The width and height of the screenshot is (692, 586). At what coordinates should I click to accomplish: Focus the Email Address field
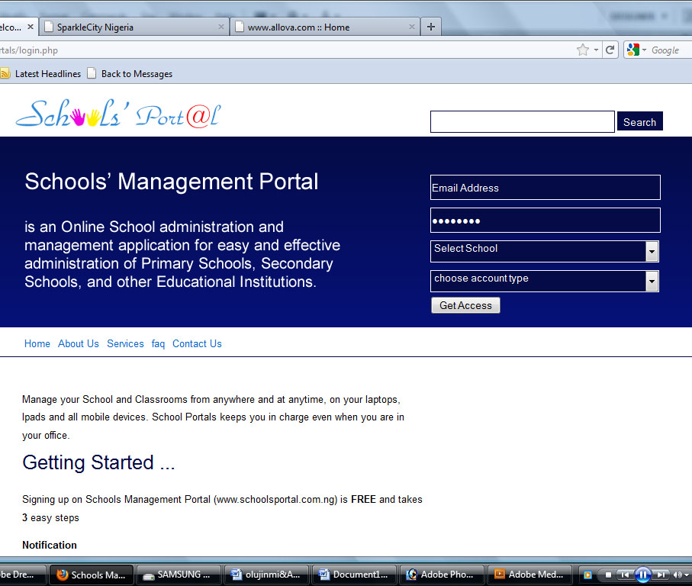(x=546, y=188)
